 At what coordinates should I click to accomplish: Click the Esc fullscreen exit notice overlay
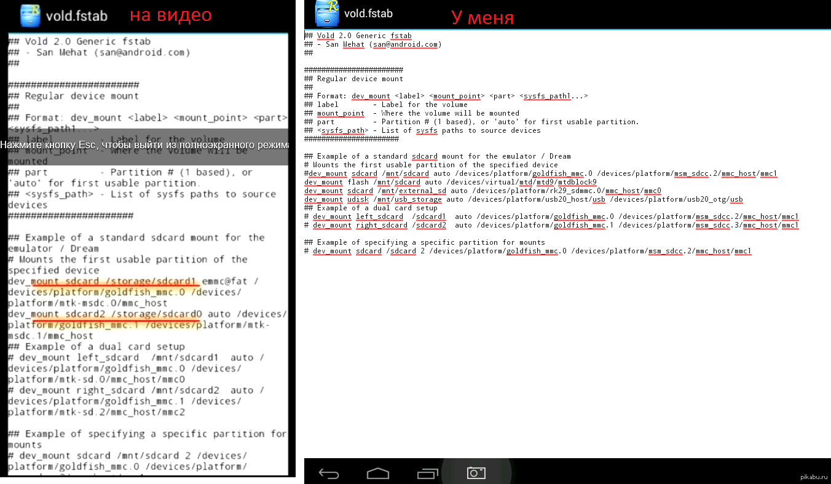(144, 145)
